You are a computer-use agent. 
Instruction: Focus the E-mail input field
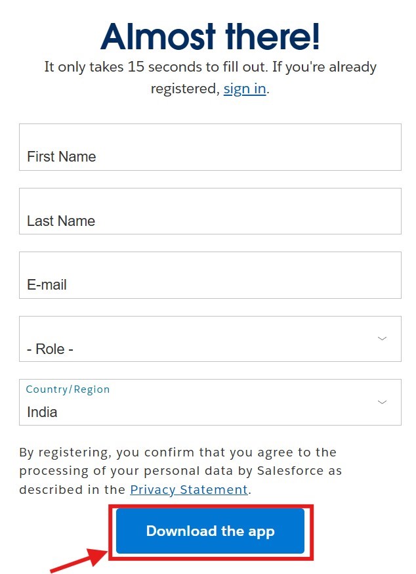210,275
